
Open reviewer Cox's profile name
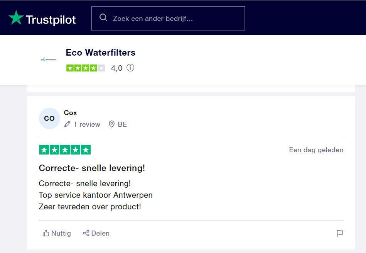click(x=71, y=113)
